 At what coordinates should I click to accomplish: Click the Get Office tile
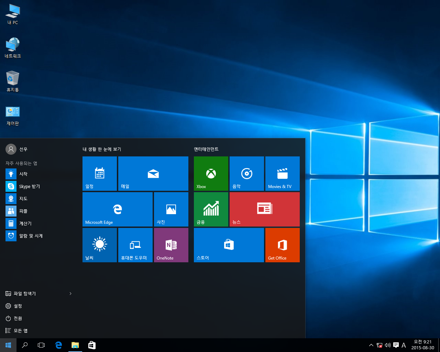tap(283, 245)
